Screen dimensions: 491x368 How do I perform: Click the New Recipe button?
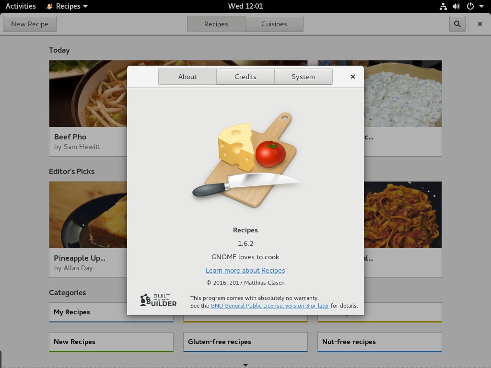tap(30, 24)
